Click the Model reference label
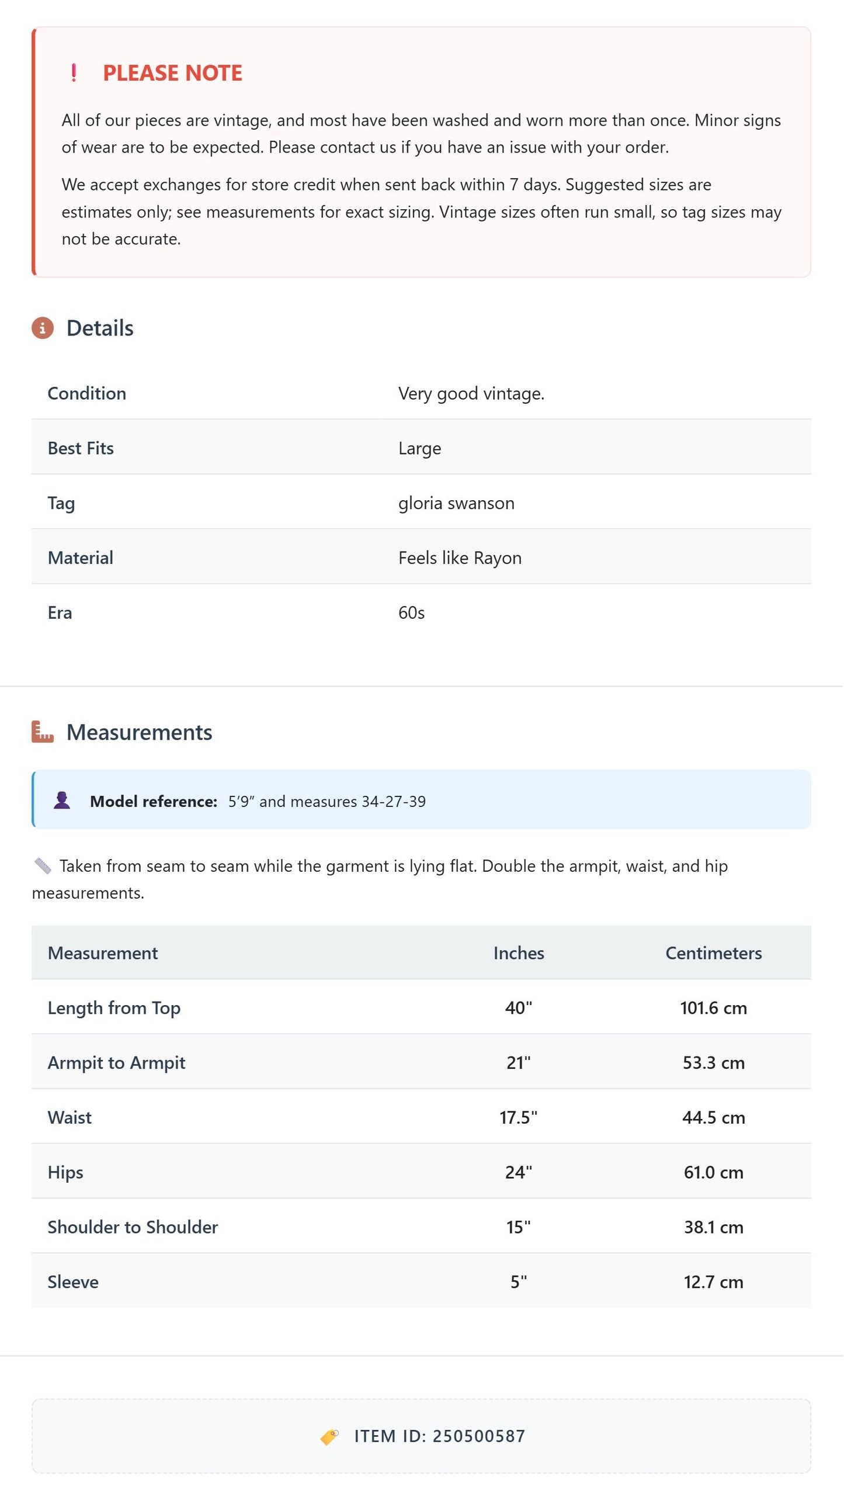This screenshot has height=1500, width=844. click(x=154, y=801)
